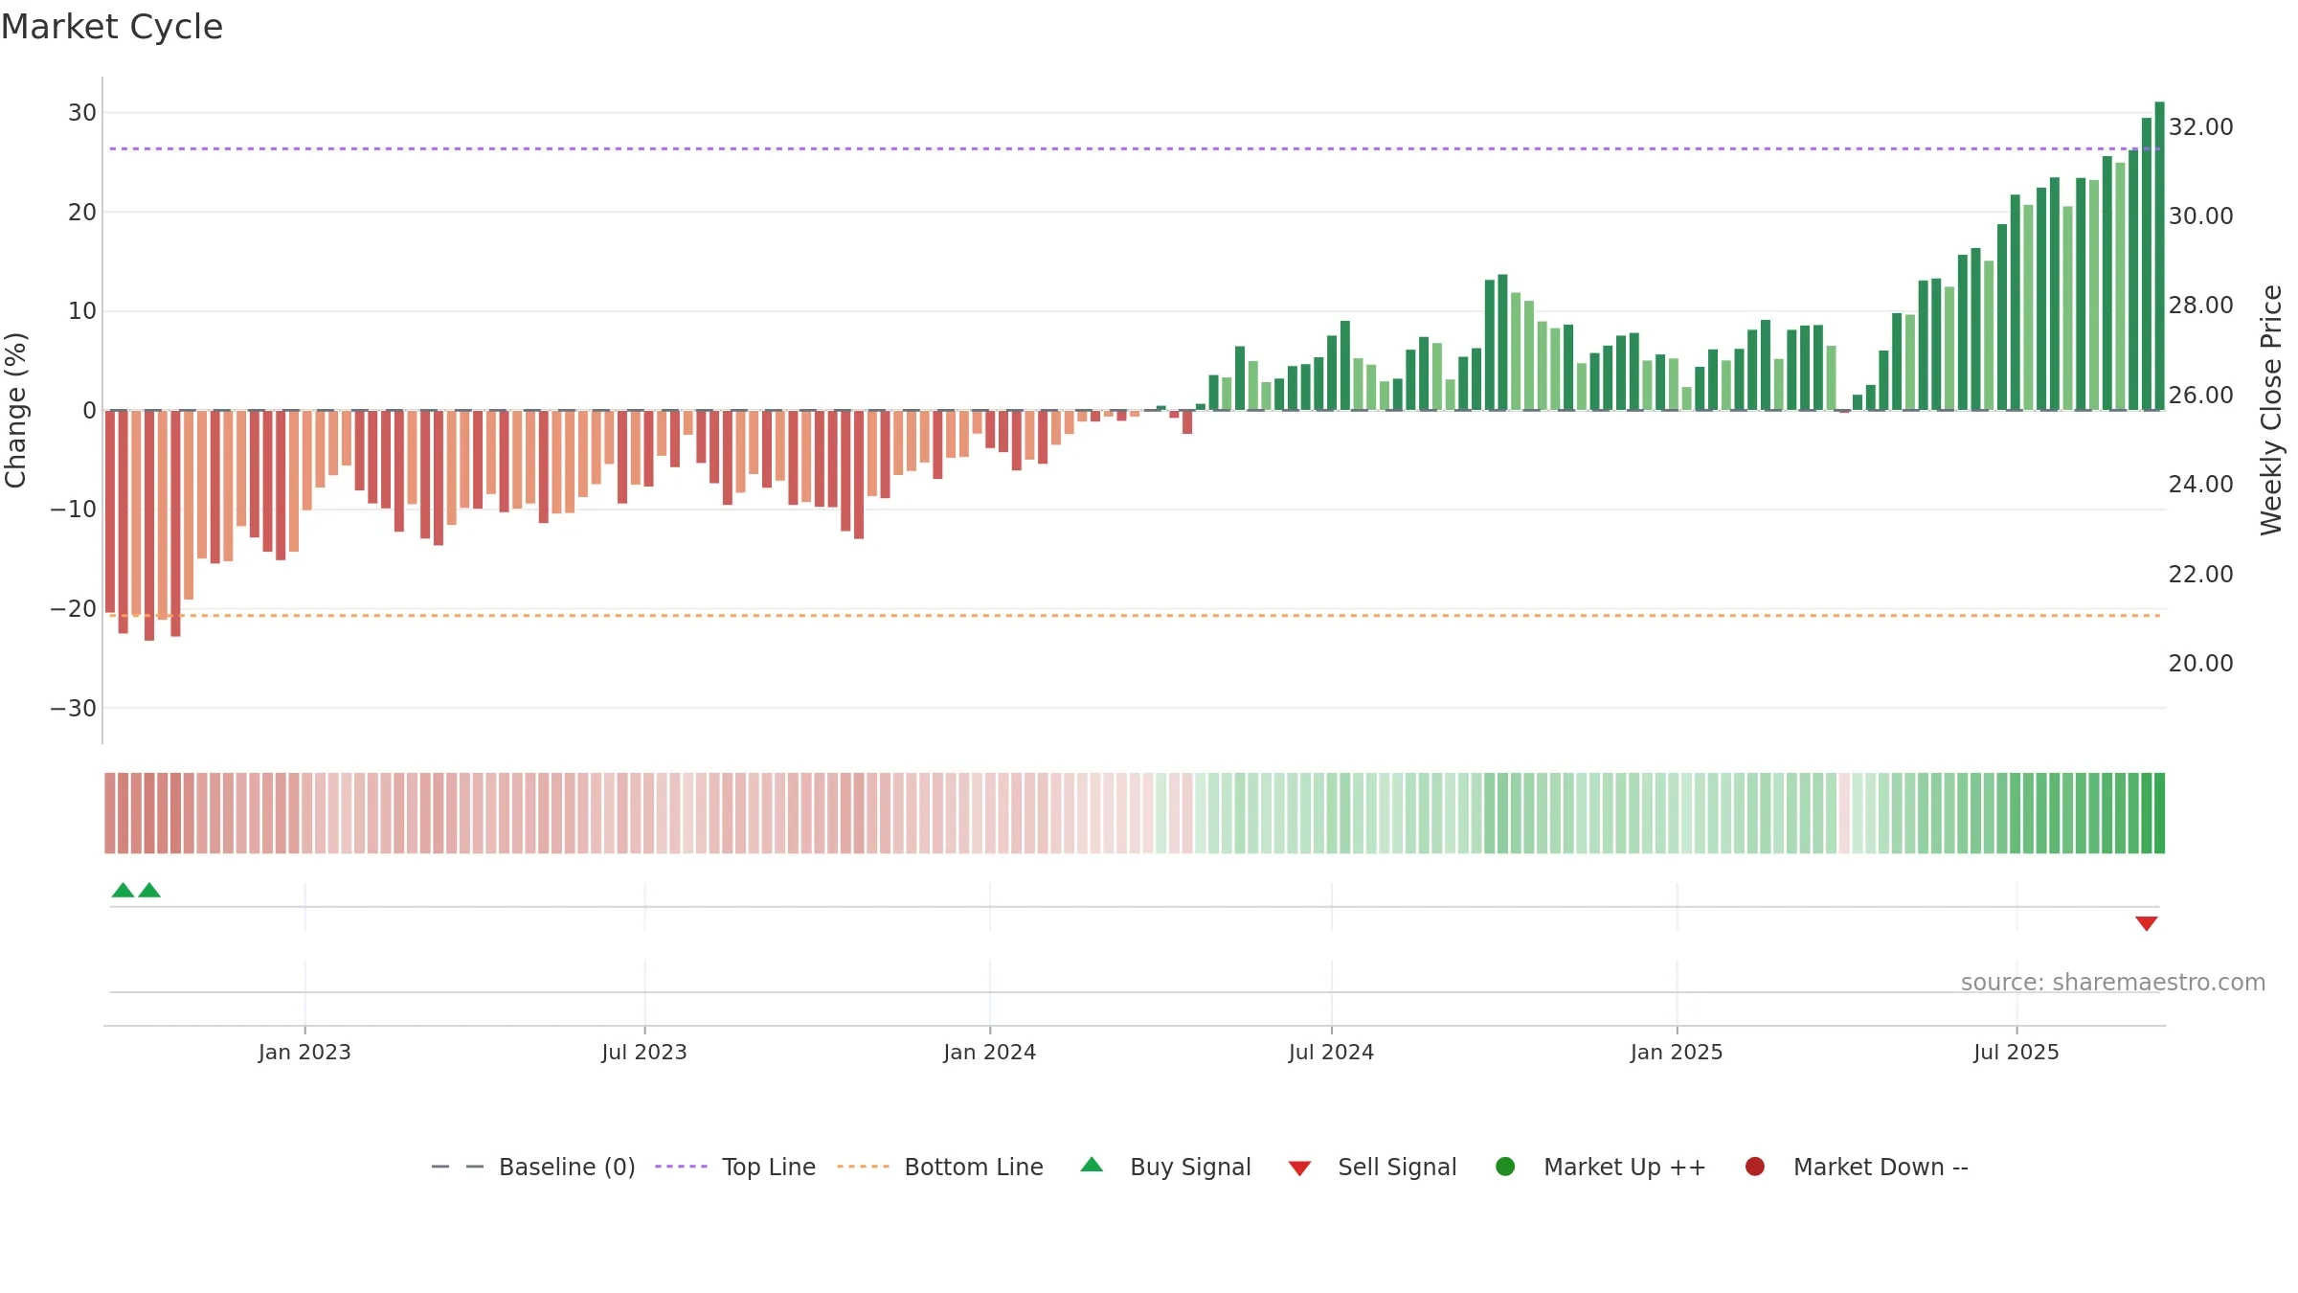This screenshot has height=1293, width=2298.
Task: Click the red Sell Signal triangle in legend
Action: [x=1299, y=1168]
